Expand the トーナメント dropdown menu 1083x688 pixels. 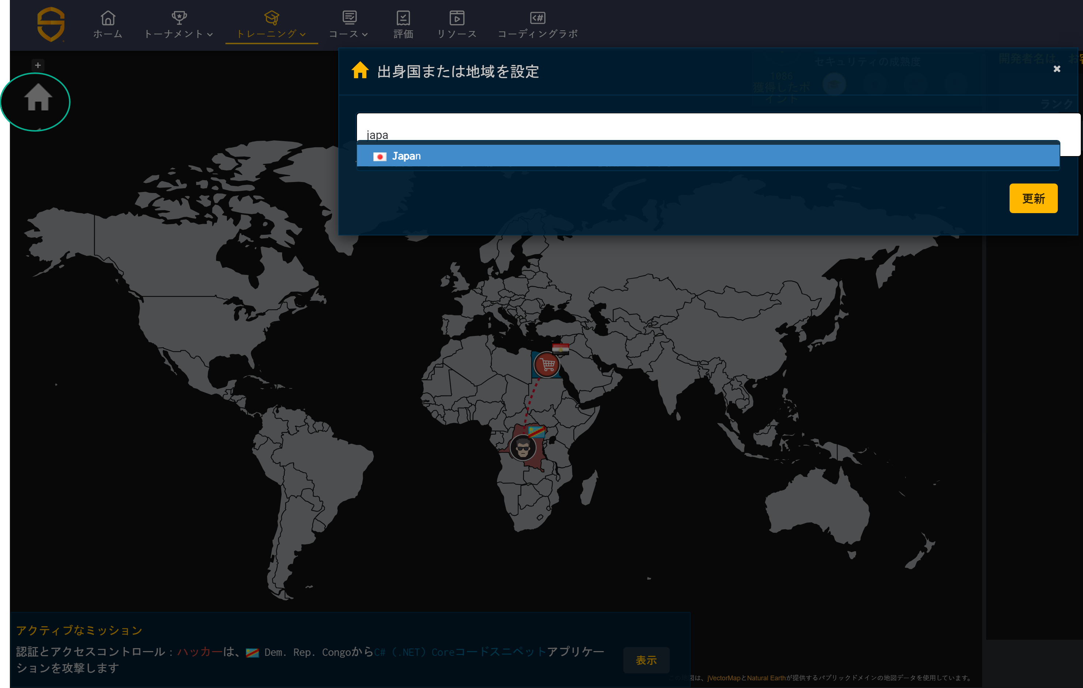[179, 25]
